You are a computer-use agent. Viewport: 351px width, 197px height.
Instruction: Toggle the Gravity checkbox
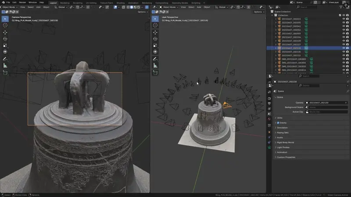tap(278, 123)
